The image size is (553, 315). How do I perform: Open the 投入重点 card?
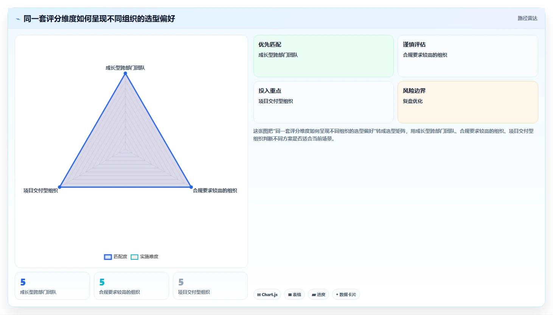tap(323, 102)
